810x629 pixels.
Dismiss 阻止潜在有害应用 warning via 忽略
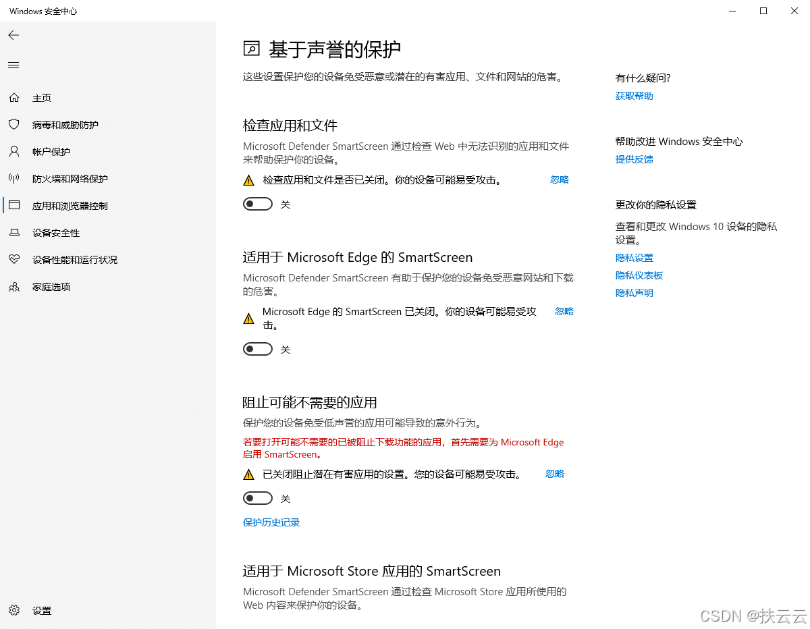click(x=555, y=474)
